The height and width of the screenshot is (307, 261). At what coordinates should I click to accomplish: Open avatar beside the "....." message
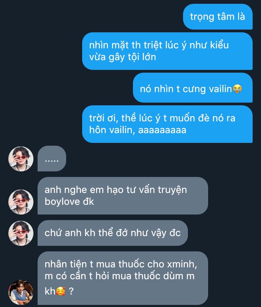pos(21,159)
